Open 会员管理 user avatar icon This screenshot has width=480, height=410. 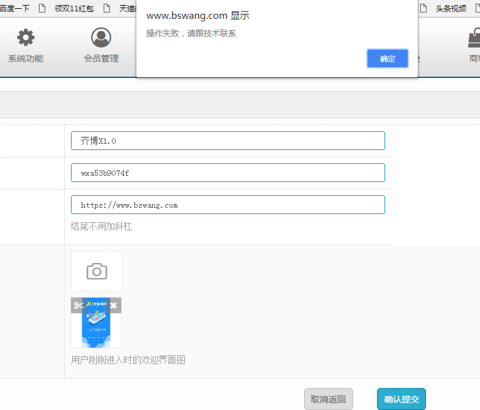(x=101, y=38)
